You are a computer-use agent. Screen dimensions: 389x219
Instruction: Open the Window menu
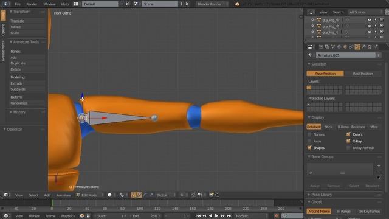click(x=49, y=4)
